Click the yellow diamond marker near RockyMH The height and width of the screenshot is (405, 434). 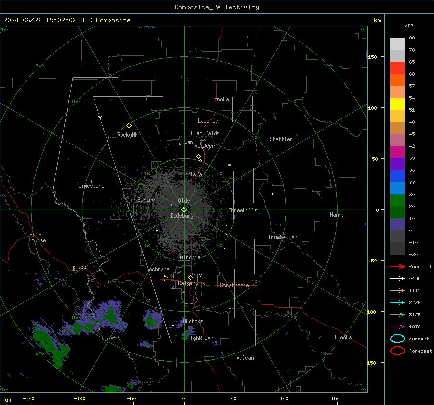129,126
